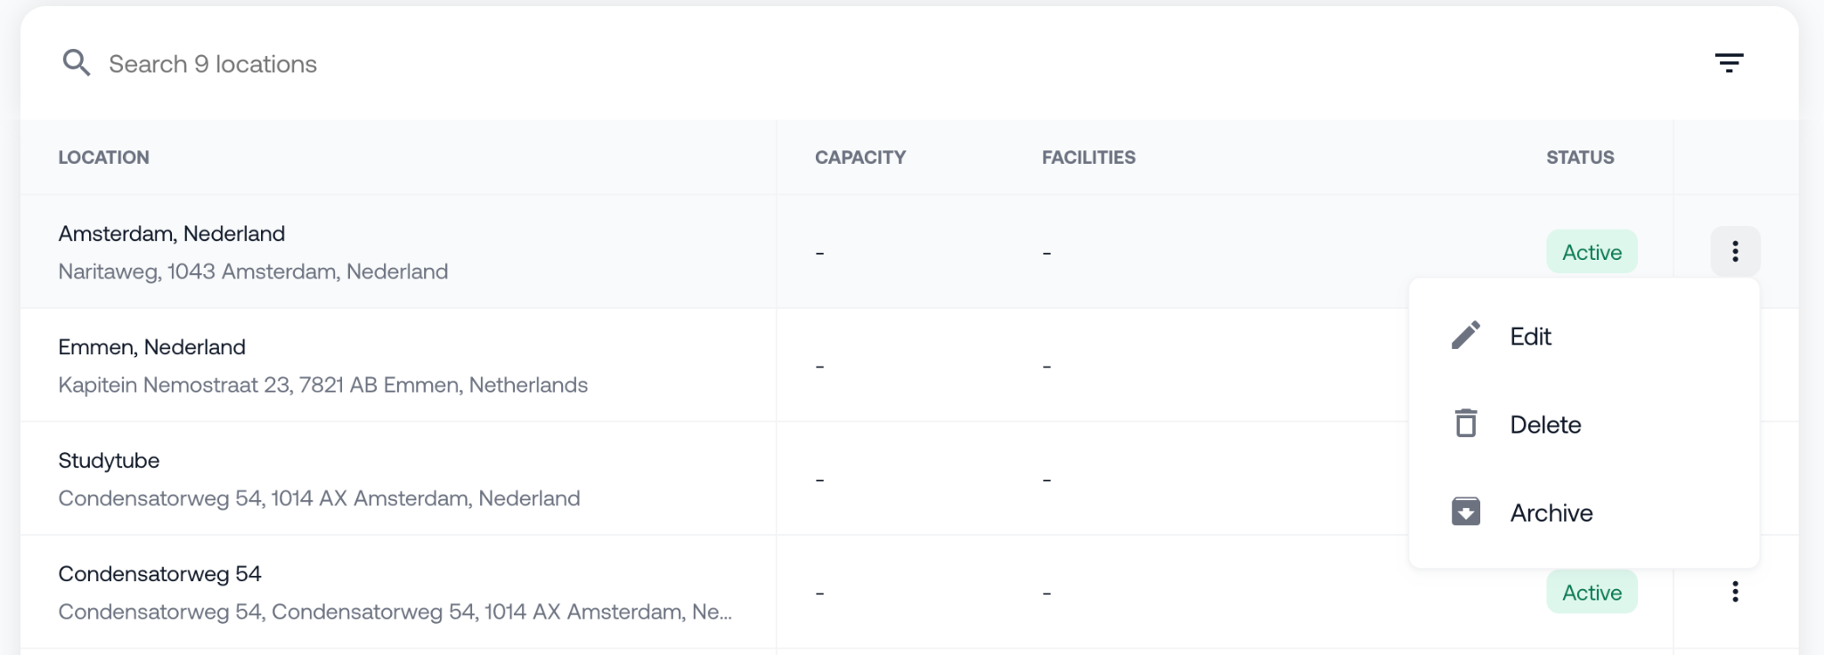This screenshot has width=1824, height=655.
Task: Click the search magnifier icon
Action: 77,63
